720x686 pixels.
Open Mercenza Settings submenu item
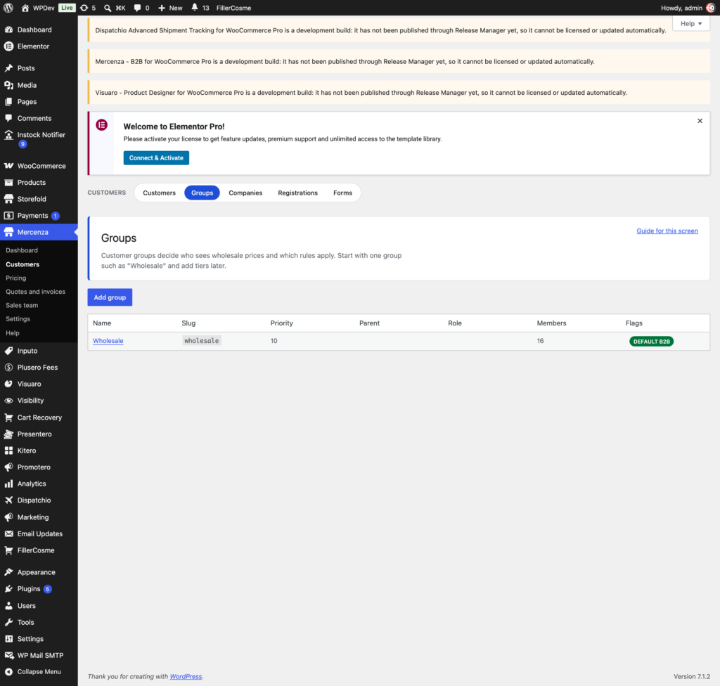pos(18,318)
